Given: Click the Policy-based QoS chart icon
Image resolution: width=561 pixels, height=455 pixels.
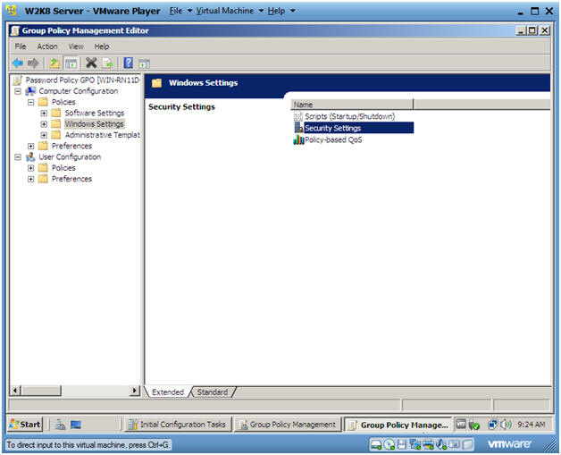Looking at the screenshot, I should [298, 139].
